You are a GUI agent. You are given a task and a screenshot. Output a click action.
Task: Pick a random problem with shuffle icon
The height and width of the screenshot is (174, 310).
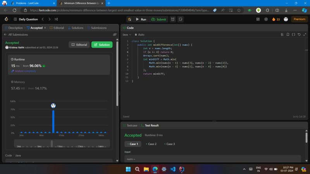57,19
